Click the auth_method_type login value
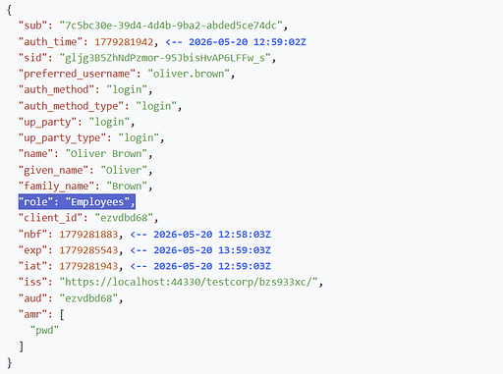Screen dimensions: 503x374 (156, 106)
